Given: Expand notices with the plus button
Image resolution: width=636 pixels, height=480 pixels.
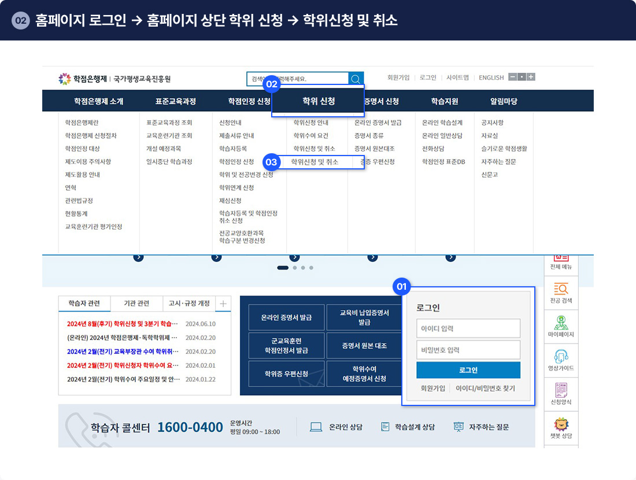Looking at the screenshot, I should coord(223,304).
